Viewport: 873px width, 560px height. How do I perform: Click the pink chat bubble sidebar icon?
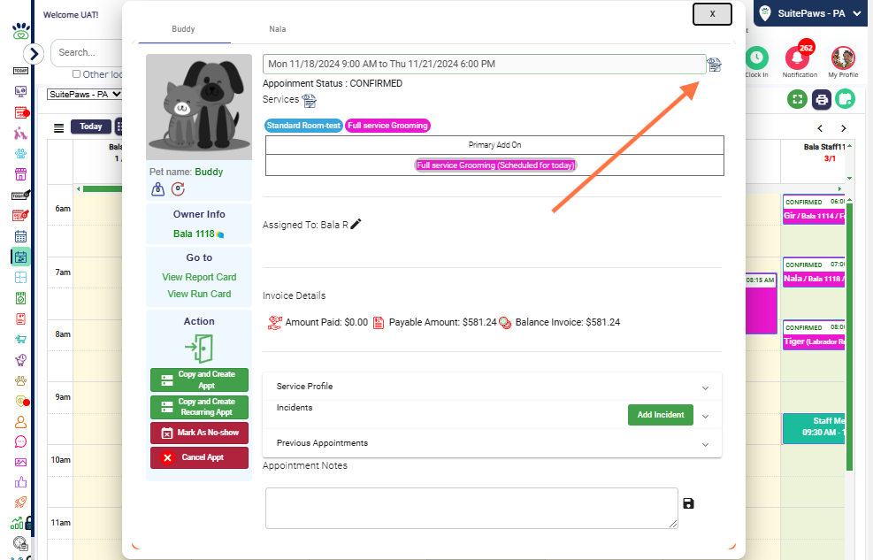click(x=20, y=442)
